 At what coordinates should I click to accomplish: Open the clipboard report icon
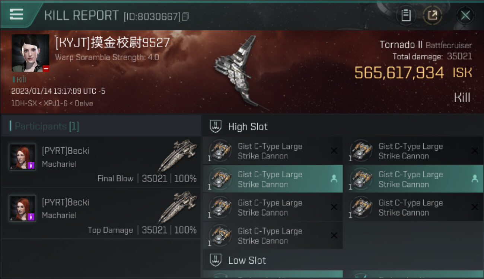coord(406,15)
